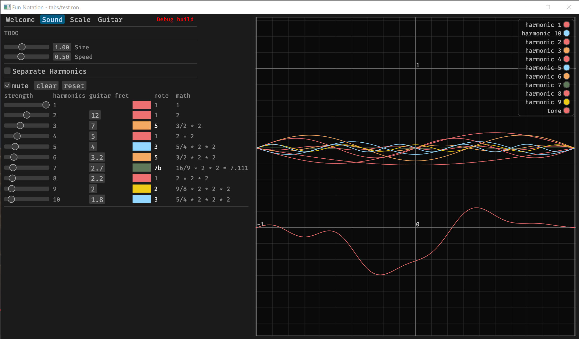The width and height of the screenshot is (579, 339).
Task: Click the Size value field 1.00
Action: [x=62, y=47]
